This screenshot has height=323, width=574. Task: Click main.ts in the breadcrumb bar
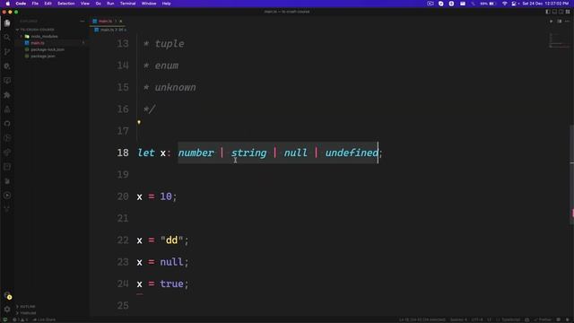[107, 30]
